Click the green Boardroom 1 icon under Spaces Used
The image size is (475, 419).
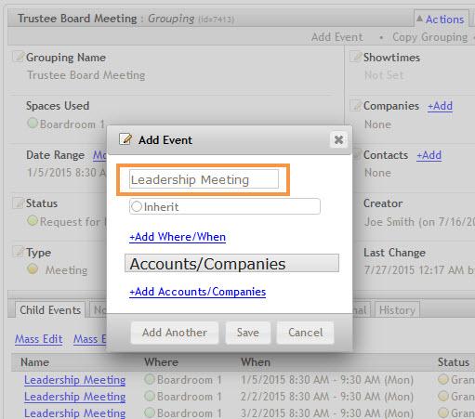33,124
